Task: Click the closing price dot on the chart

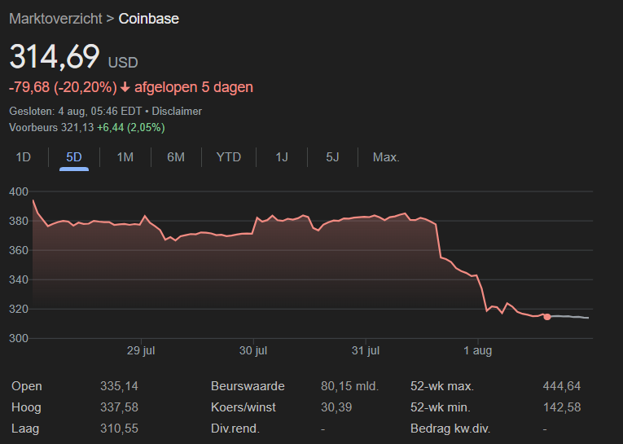Action: 547,317
